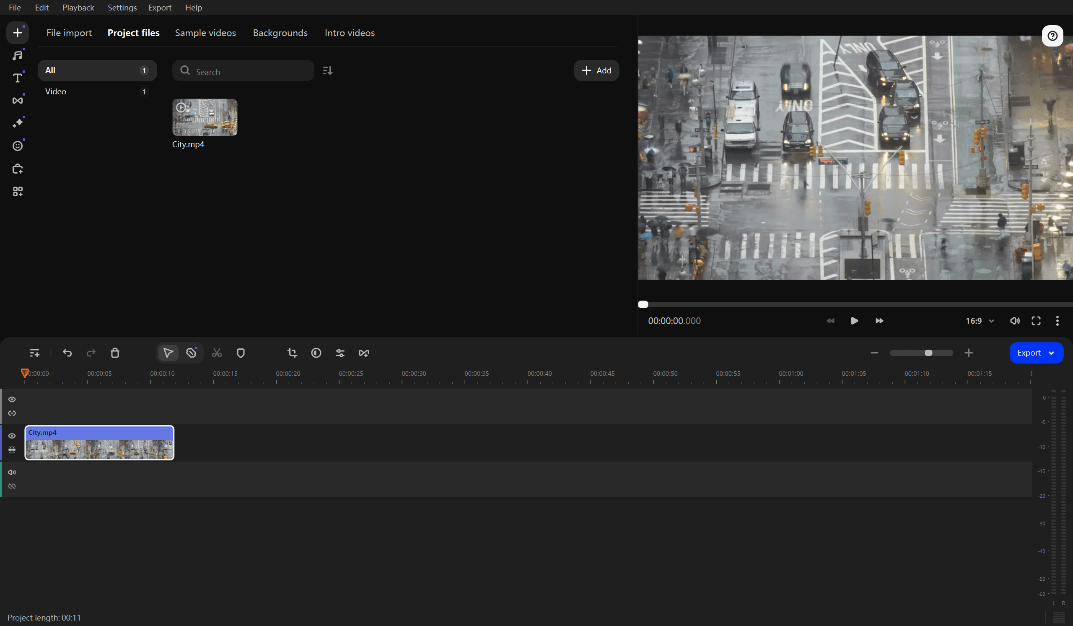Open the Effects sparkle sidebar panel
Image resolution: width=1073 pixels, height=626 pixels.
pos(18,123)
